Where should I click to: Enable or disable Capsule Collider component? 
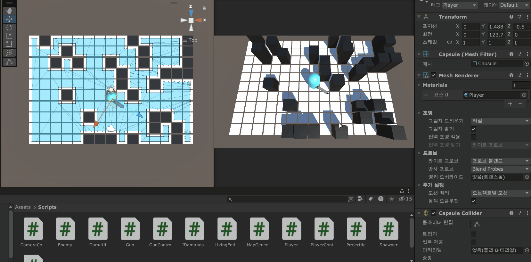click(433, 213)
